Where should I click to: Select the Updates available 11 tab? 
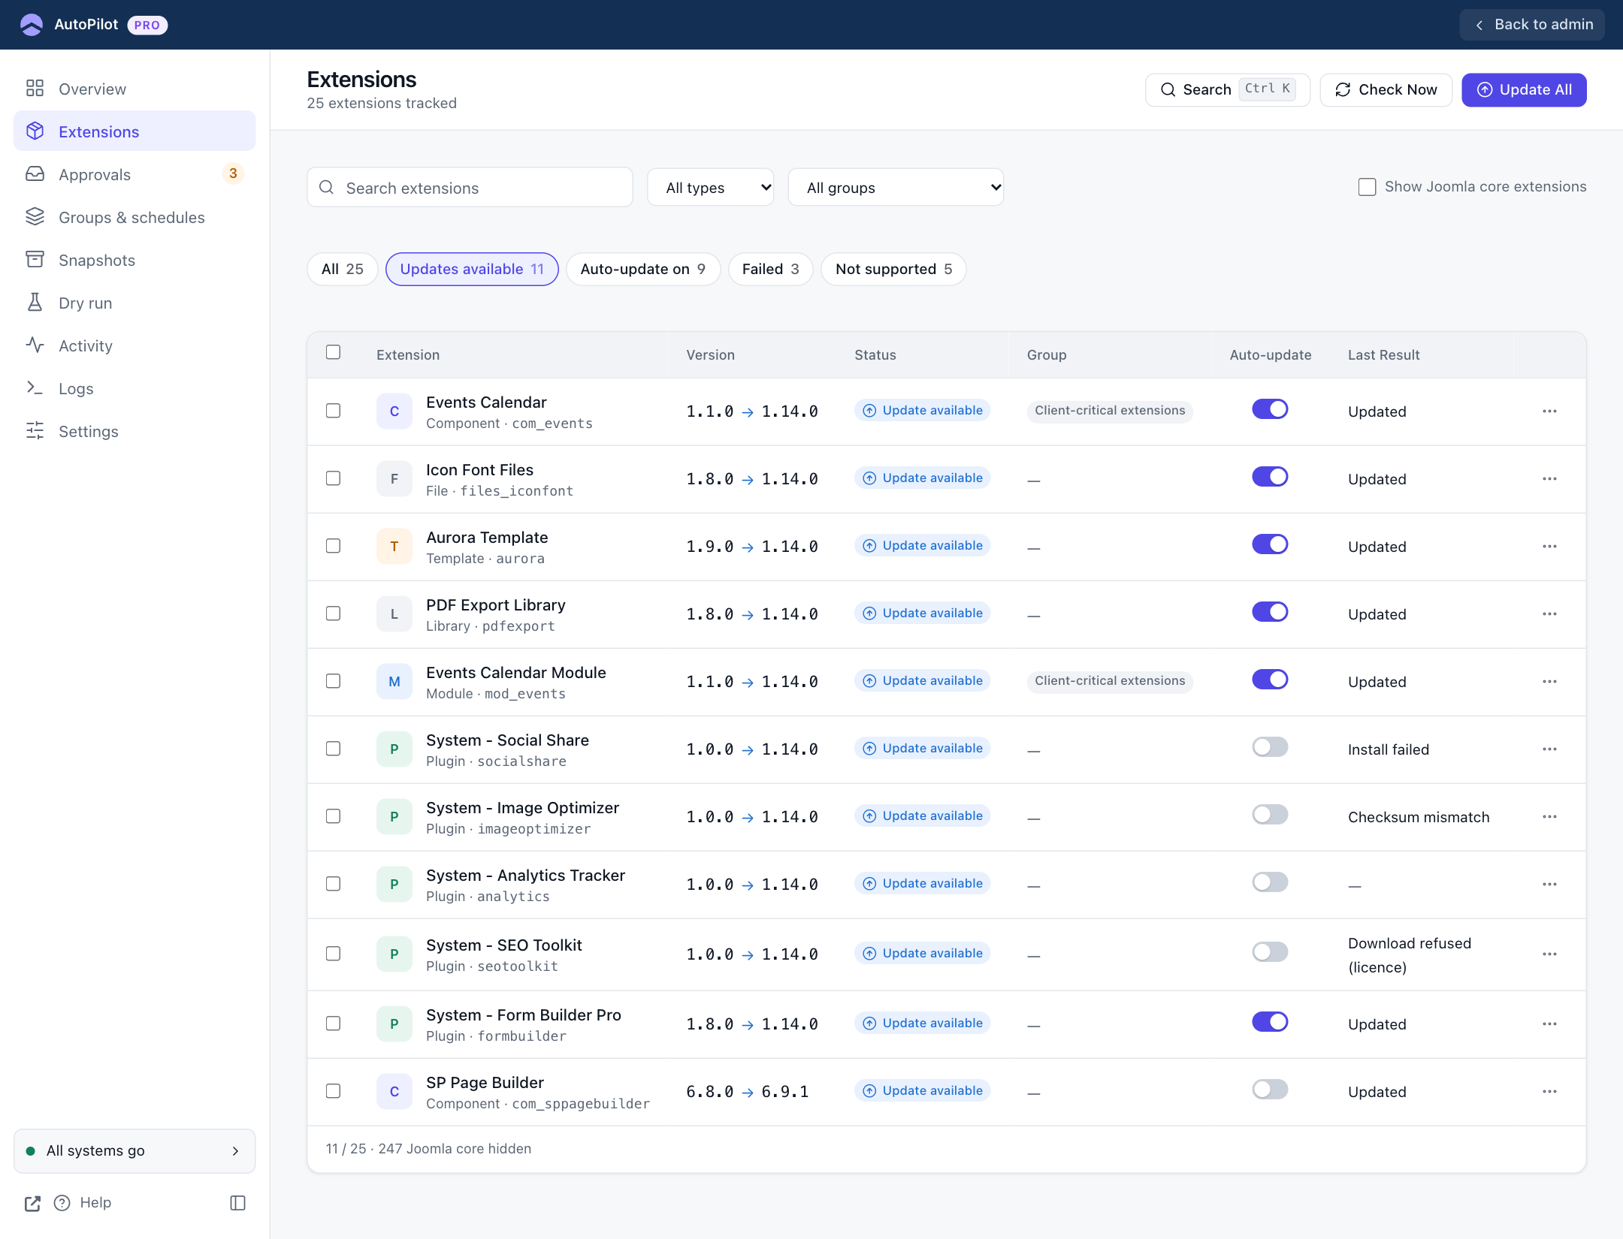[472, 269]
